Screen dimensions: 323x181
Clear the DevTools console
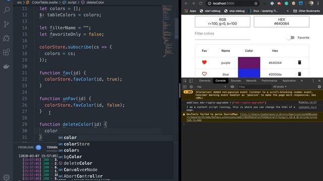coord(191,87)
